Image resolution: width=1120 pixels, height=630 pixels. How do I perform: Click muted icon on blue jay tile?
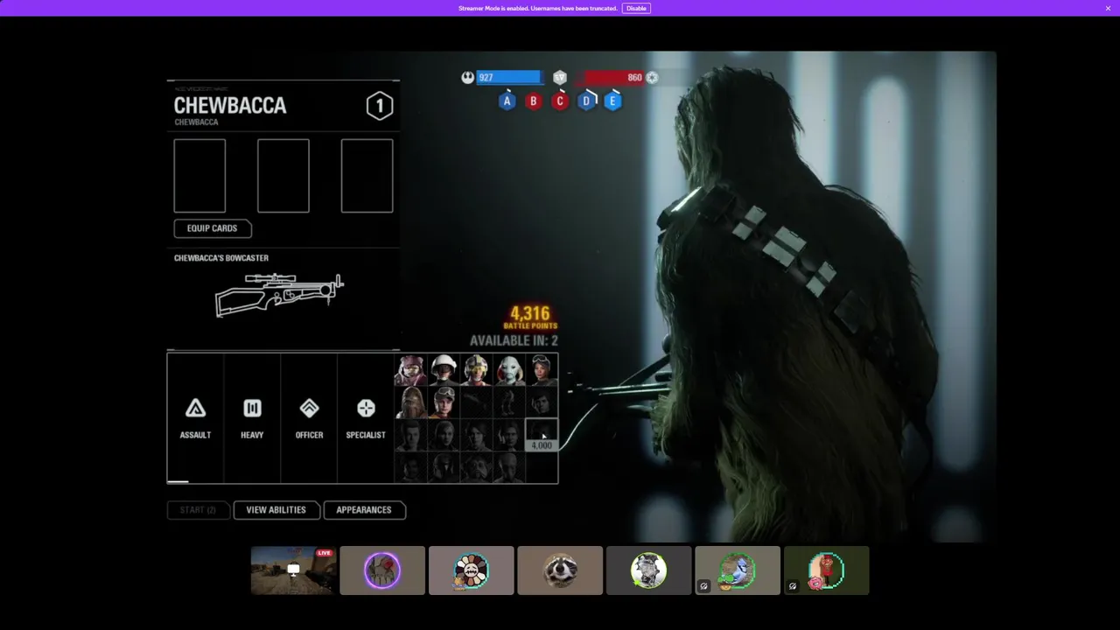[703, 586]
